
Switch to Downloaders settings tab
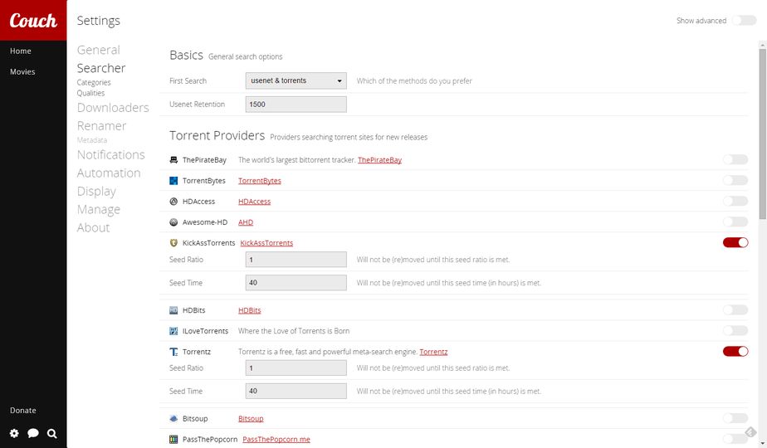click(x=113, y=108)
